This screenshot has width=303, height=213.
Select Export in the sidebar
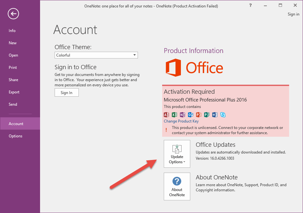[x=14, y=92]
